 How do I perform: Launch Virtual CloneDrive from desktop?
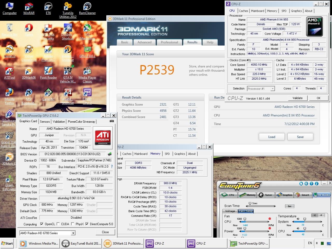[29, 53]
